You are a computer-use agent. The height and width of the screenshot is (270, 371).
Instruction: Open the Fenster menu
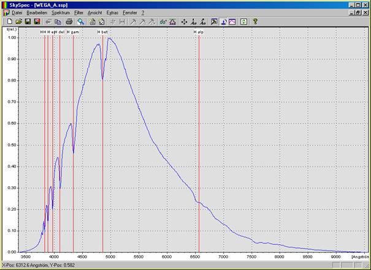click(130, 12)
